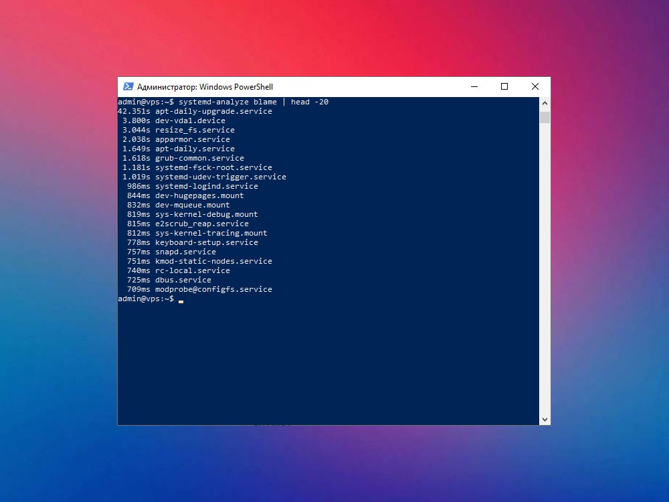Click the systemd-logind.service line

point(193,187)
